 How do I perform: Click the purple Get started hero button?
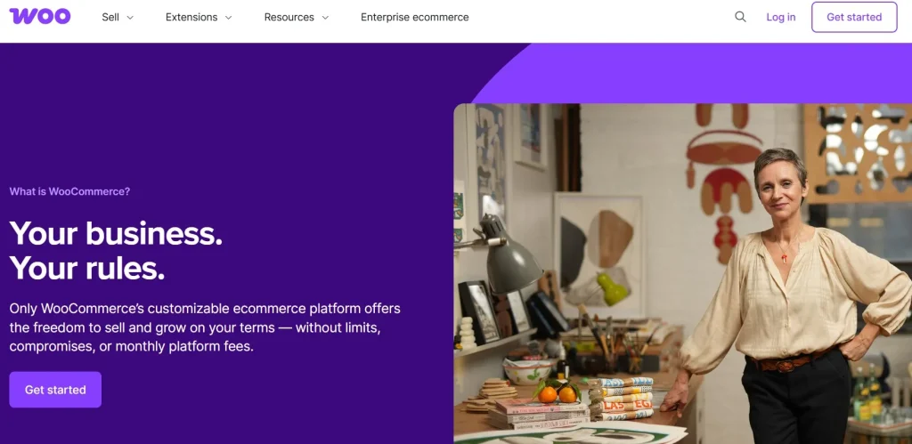click(x=55, y=390)
